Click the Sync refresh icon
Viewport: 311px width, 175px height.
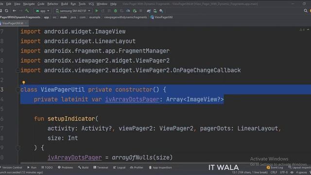(x=6, y=11)
